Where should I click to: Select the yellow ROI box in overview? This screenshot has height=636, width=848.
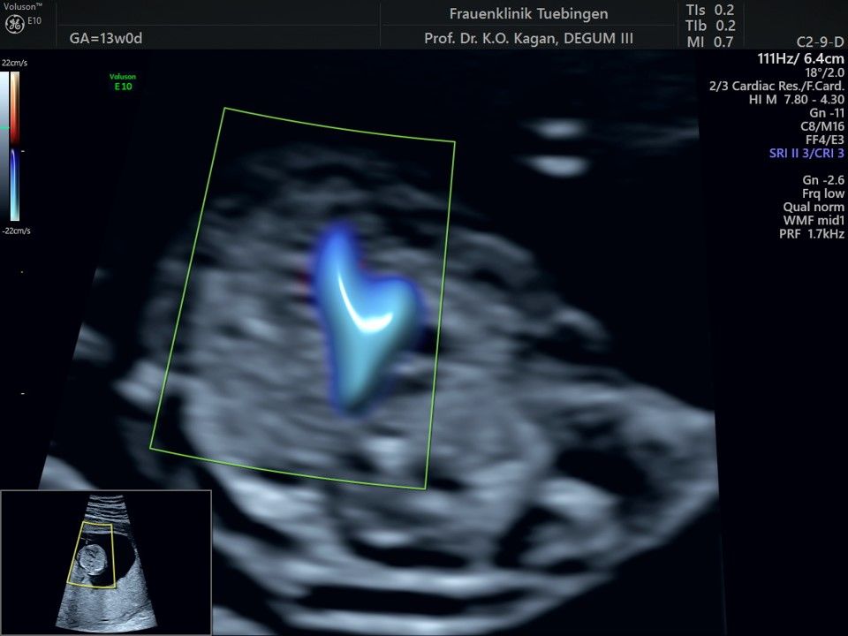[93, 554]
